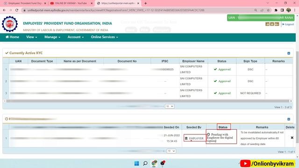Viewport: 299px width, 168px height.
Task: Open the Account dropdown menu
Action: (76, 37)
